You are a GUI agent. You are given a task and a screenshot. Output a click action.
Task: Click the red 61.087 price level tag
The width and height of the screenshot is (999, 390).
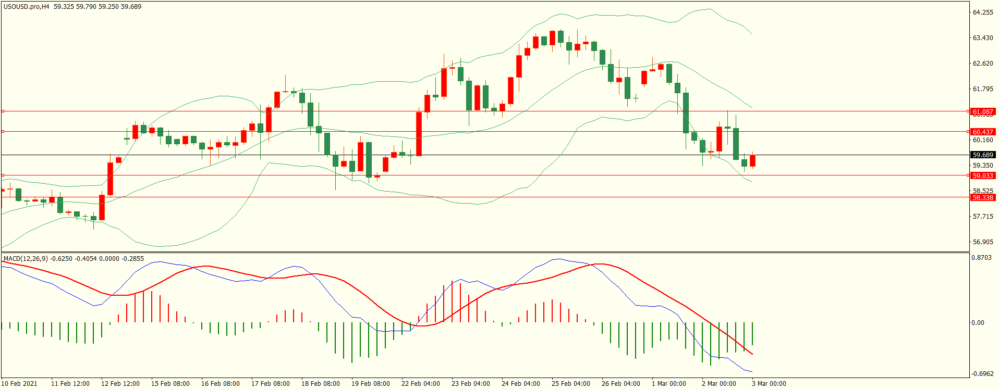pyautogui.click(x=982, y=112)
